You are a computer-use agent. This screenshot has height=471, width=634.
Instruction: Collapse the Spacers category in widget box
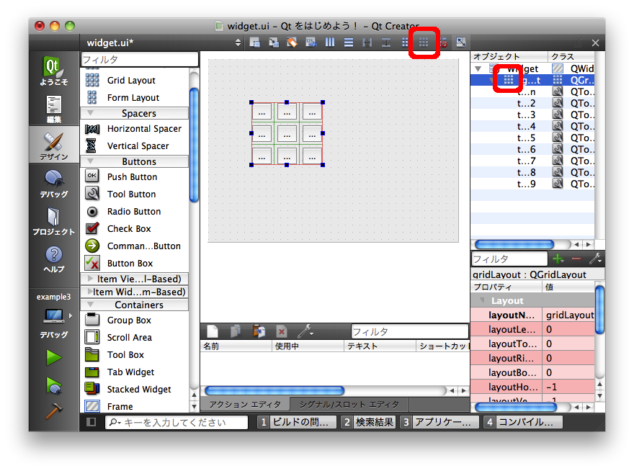[91, 113]
